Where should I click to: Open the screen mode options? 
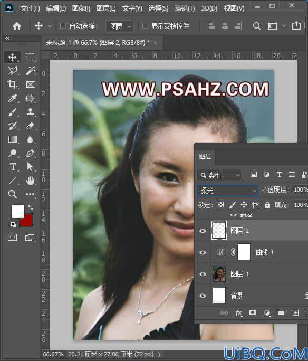click(x=30, y=237)
